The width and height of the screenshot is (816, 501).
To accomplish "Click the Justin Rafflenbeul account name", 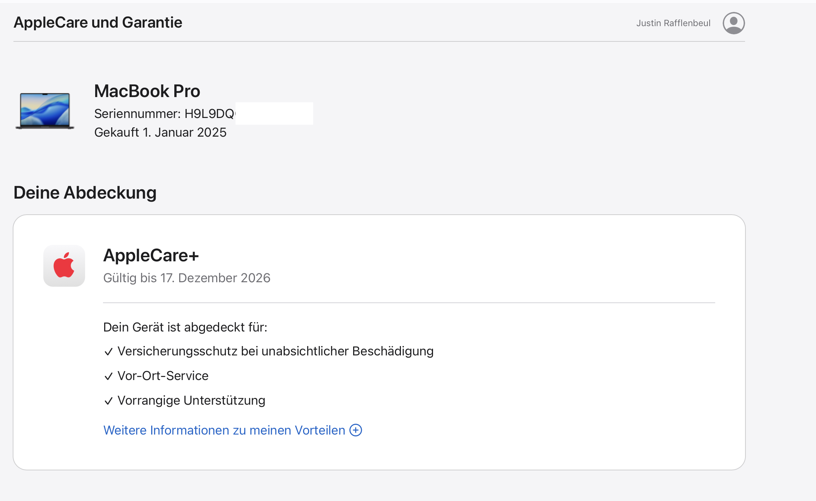I will [x=673, y=23].
